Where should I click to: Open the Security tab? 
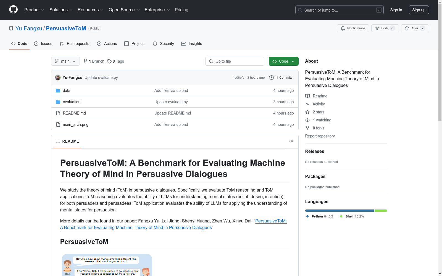coord(164,44)
